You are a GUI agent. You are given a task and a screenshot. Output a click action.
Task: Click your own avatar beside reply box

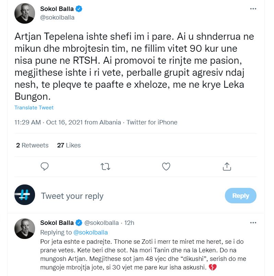tap(25, 195)
